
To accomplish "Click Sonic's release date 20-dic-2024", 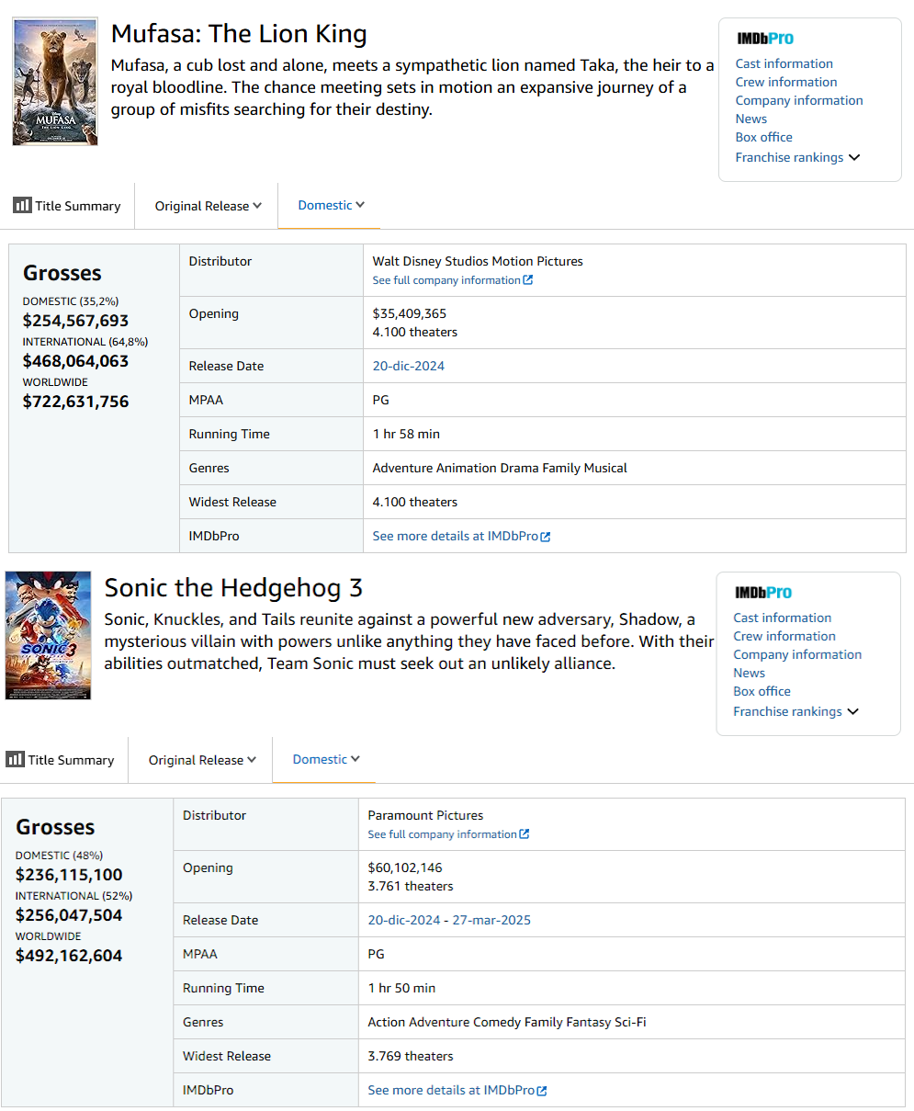I will click(x=403, y=920).
